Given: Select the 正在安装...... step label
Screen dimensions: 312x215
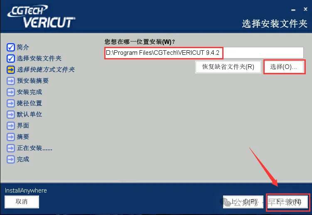Looking at the screenshot, I should [x=34, y=148].
